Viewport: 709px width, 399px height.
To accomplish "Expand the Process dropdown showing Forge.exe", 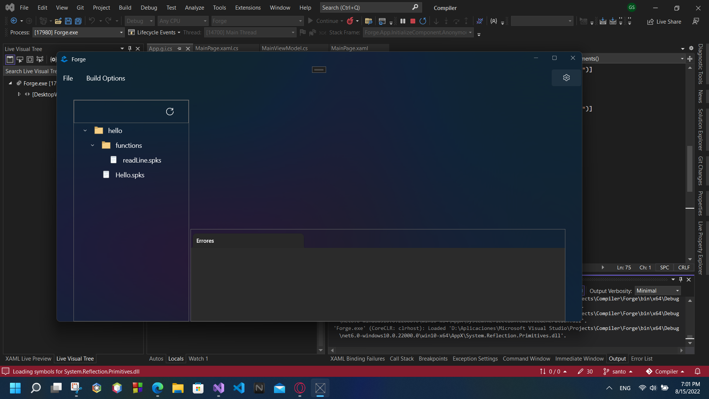I will 120,33.
